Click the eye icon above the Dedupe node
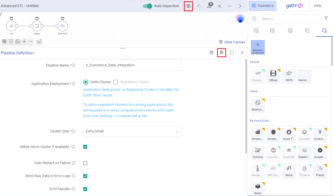Screen dimensions: 334x196 (37, 18)
